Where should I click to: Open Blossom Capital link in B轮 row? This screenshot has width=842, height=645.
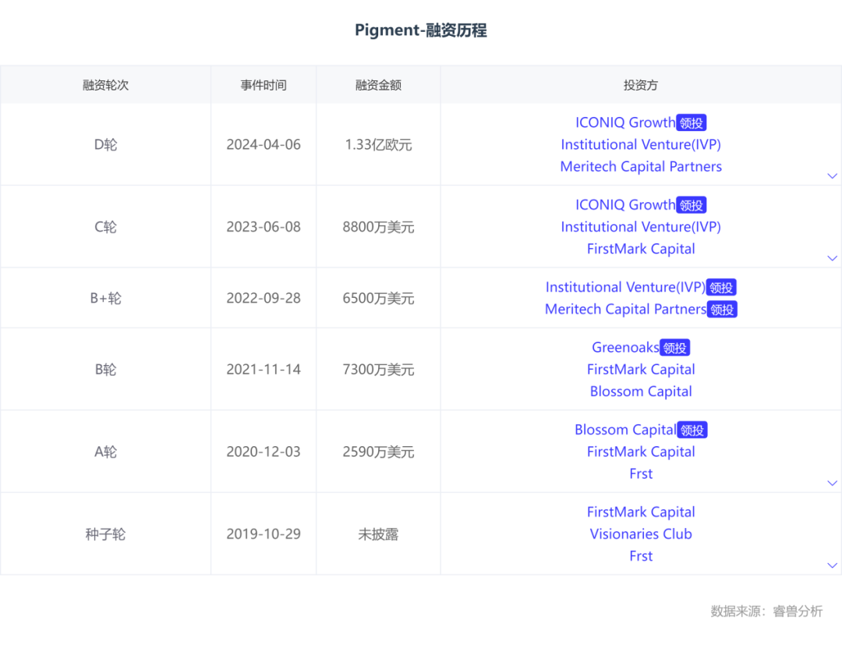(x=641, y=391)
